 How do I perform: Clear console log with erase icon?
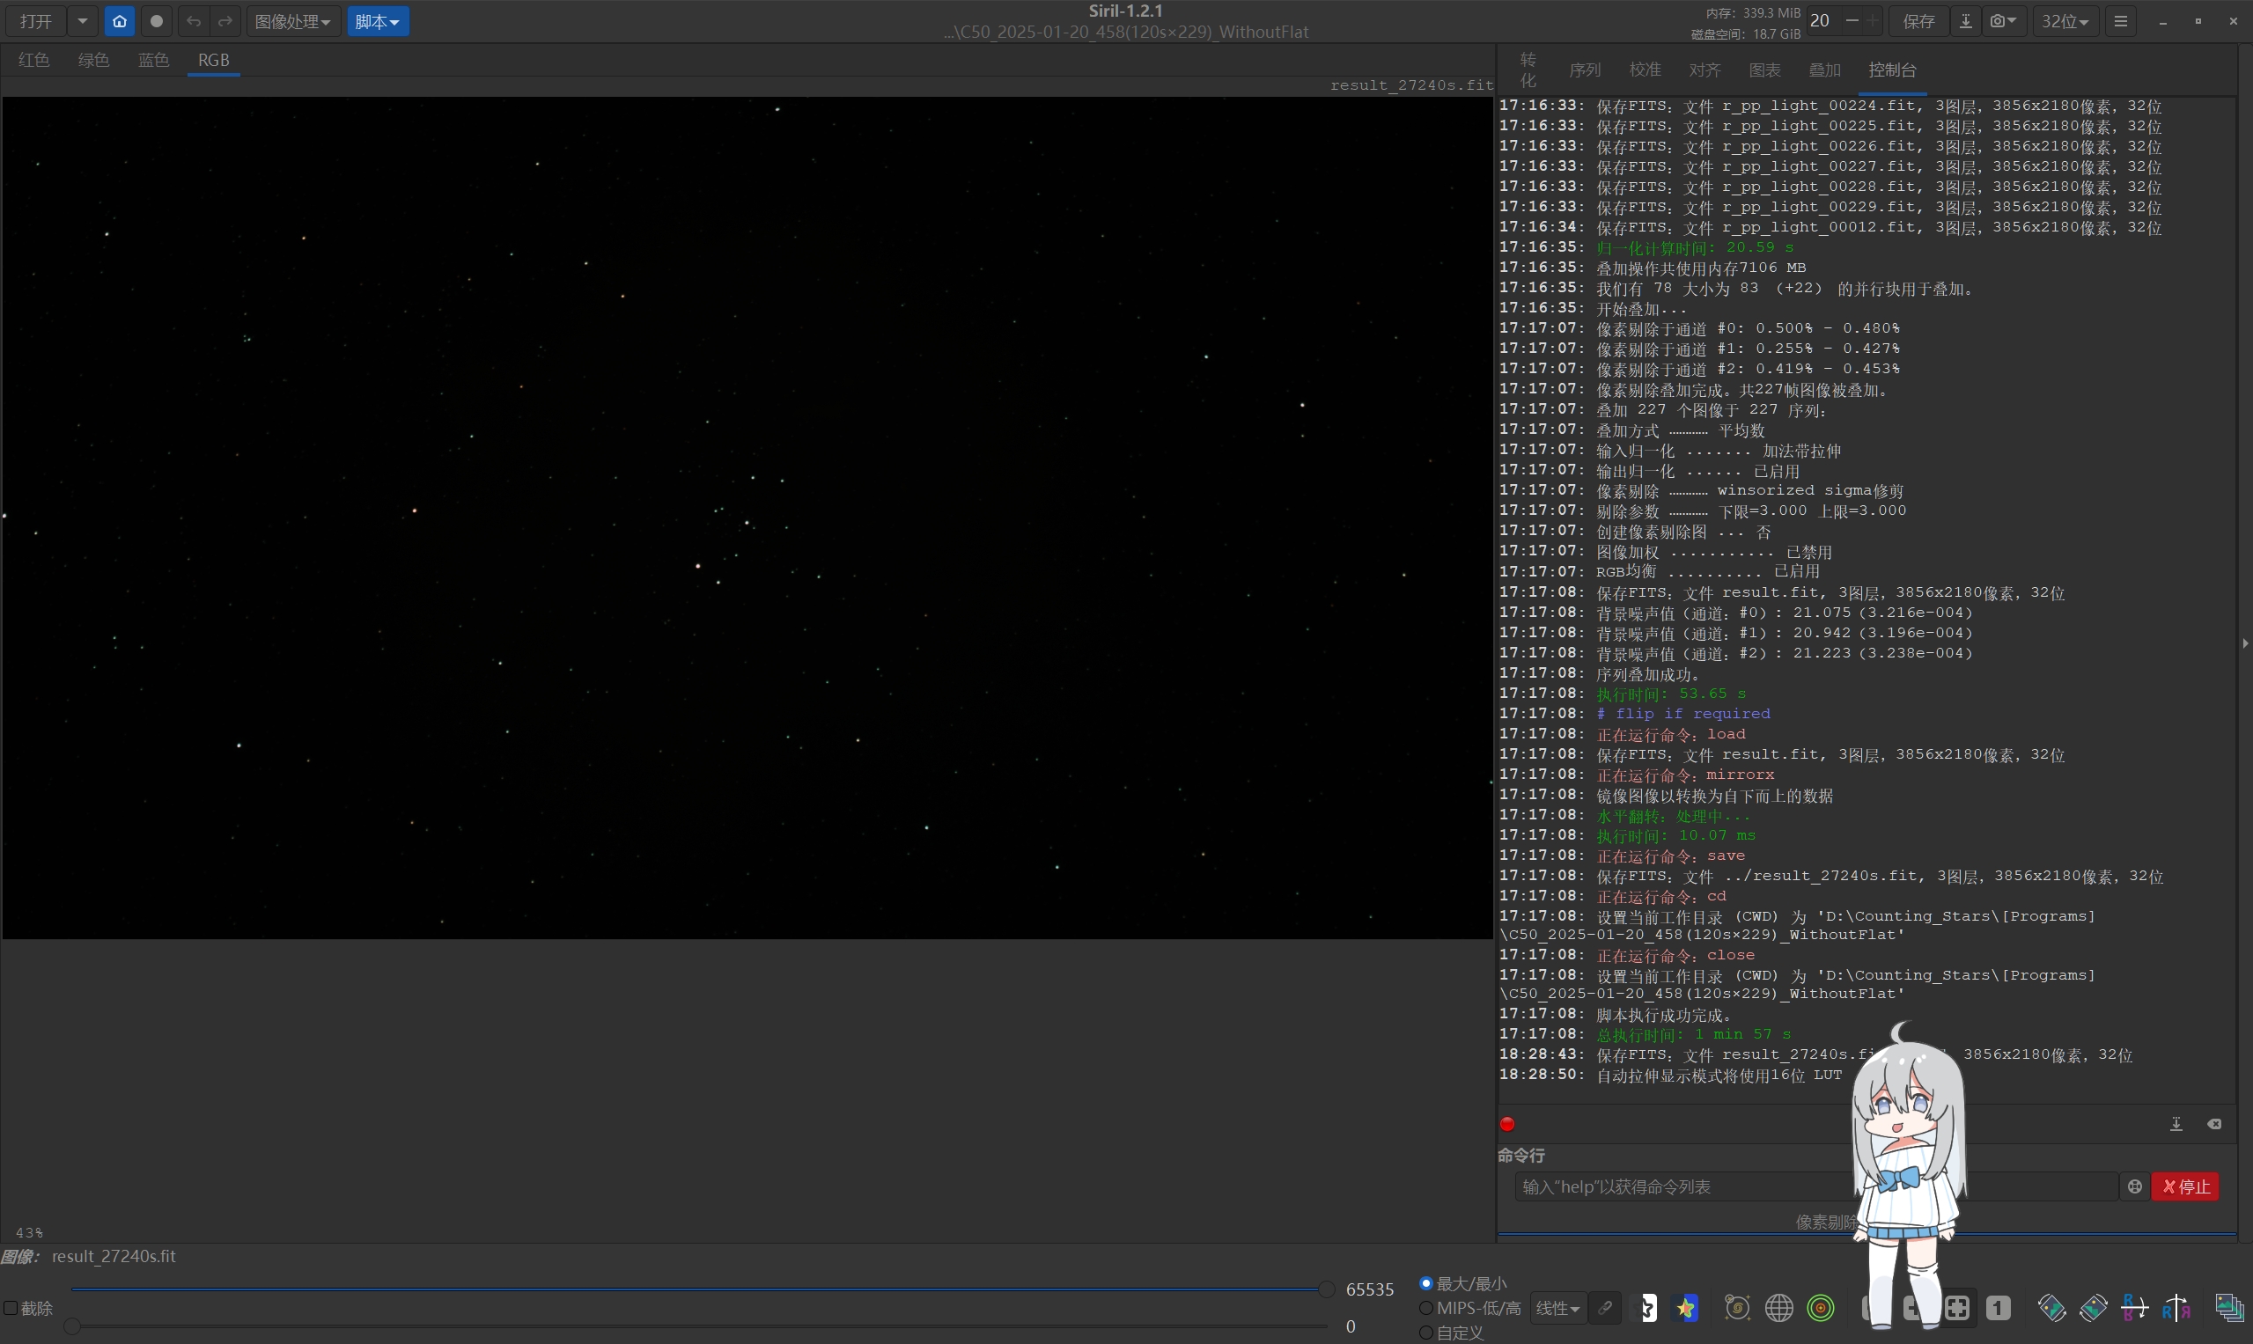pos(2214,1124)
